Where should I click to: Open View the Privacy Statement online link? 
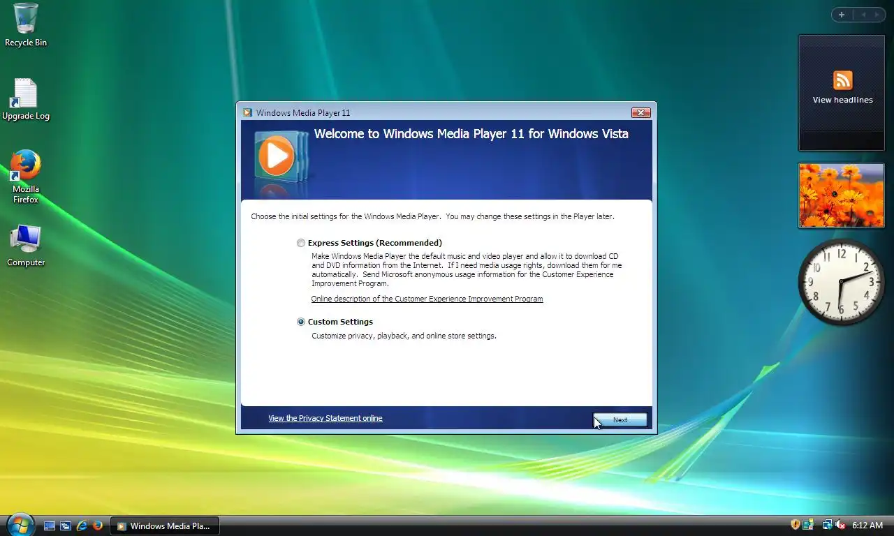pos(325,418)
